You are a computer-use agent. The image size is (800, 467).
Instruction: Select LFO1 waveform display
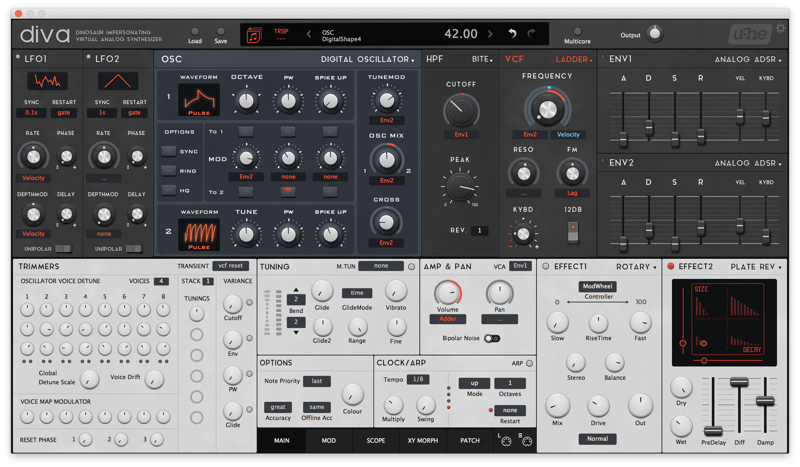48,81
